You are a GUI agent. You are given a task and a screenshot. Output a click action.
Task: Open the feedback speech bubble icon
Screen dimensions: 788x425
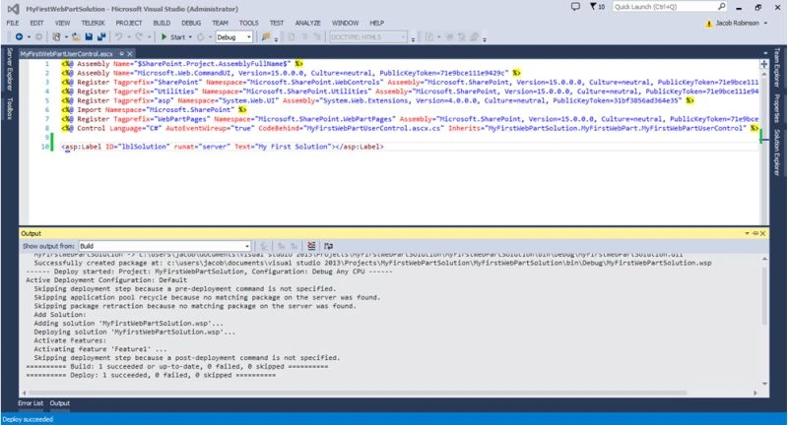pyautogui.click(x=575, y=7)
